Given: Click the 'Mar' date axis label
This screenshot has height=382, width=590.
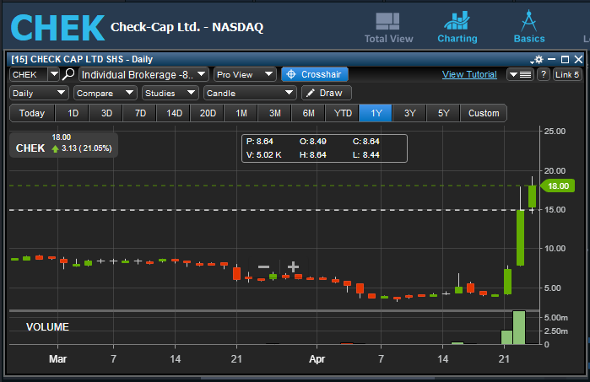Looking at the screenshot, I should (x=57, y=359).
